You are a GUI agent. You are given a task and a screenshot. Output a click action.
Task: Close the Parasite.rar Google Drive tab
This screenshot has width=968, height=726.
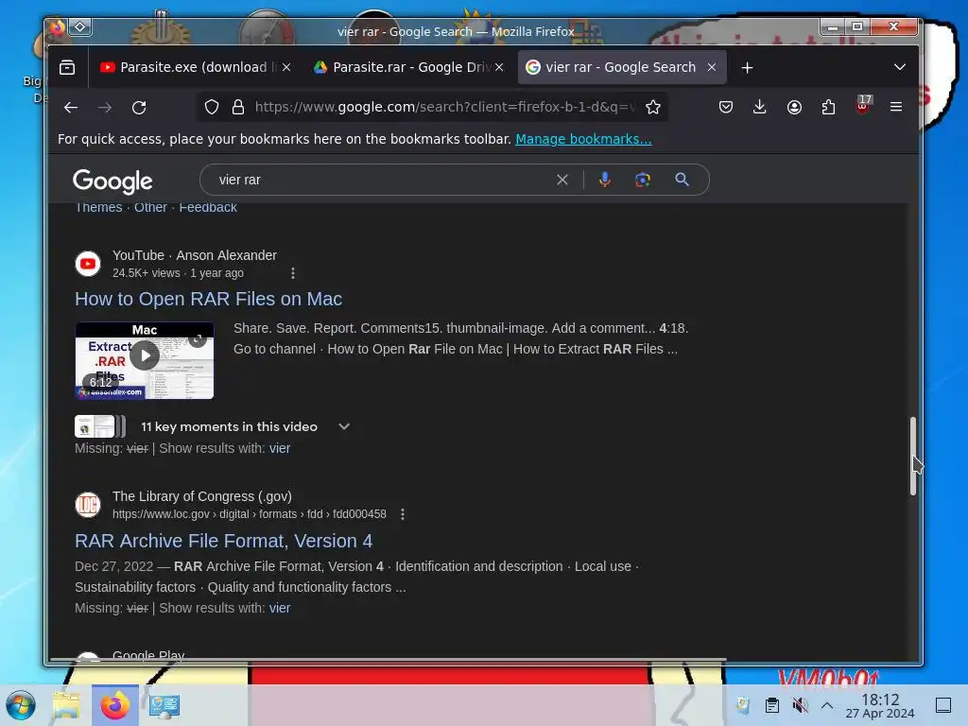tap(499, 67)
